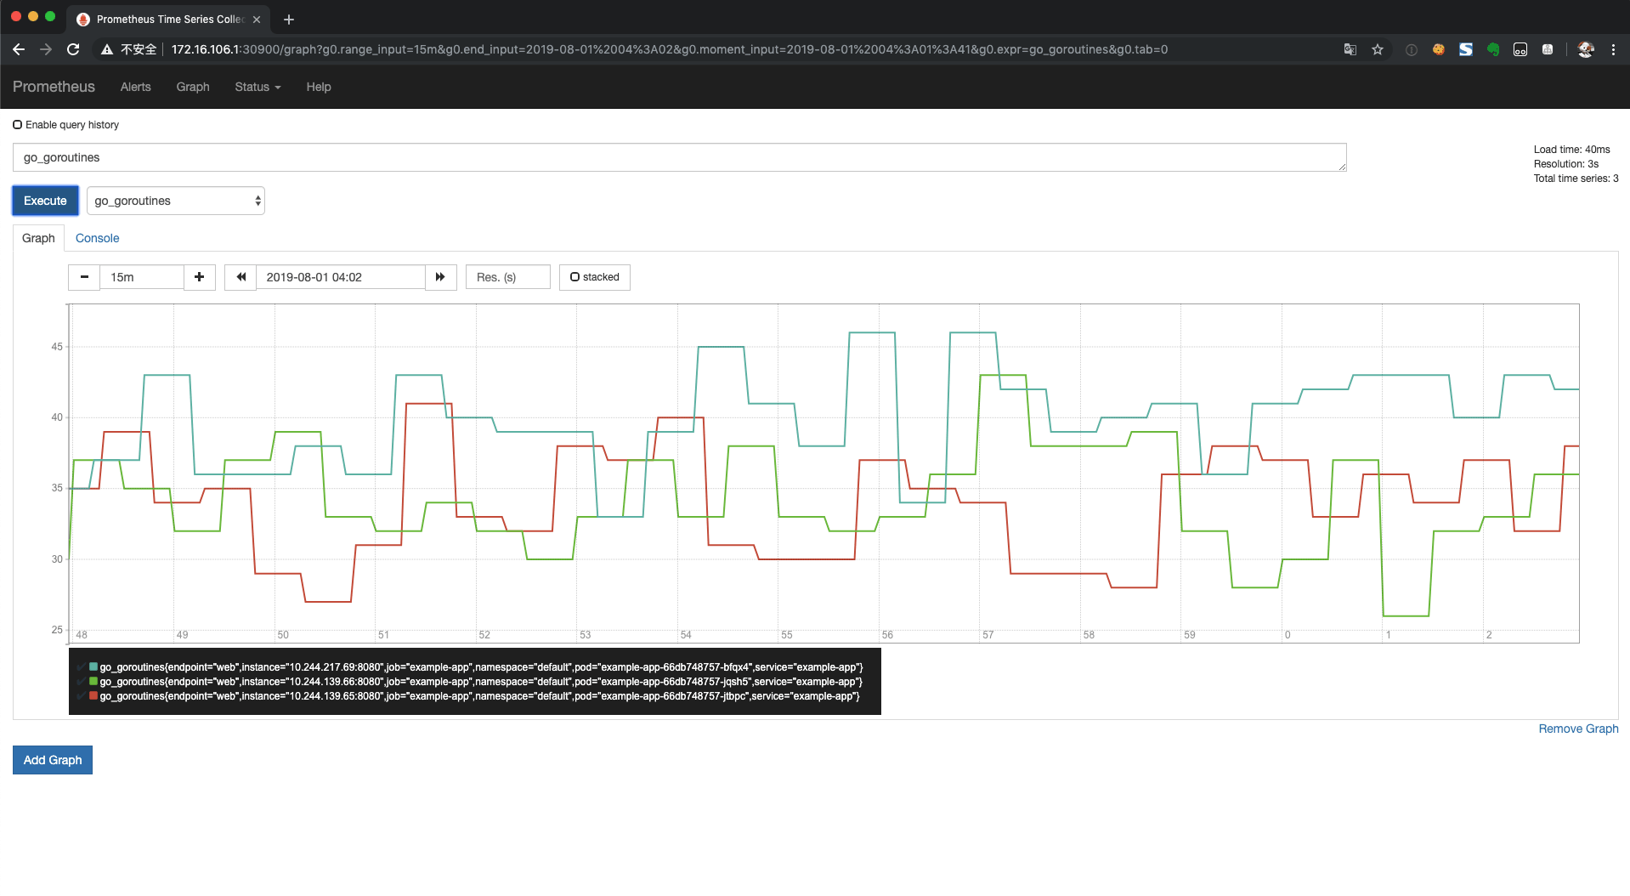Viewport: 1630px width, 896px height.
Task: Move the end time backward with the rewind button
Action: [241, 277]
